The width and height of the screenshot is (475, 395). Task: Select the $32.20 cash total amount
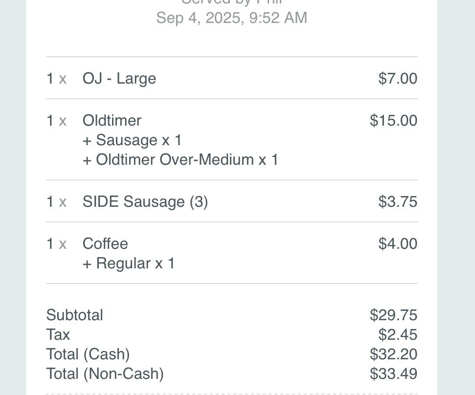click(393, 354)
